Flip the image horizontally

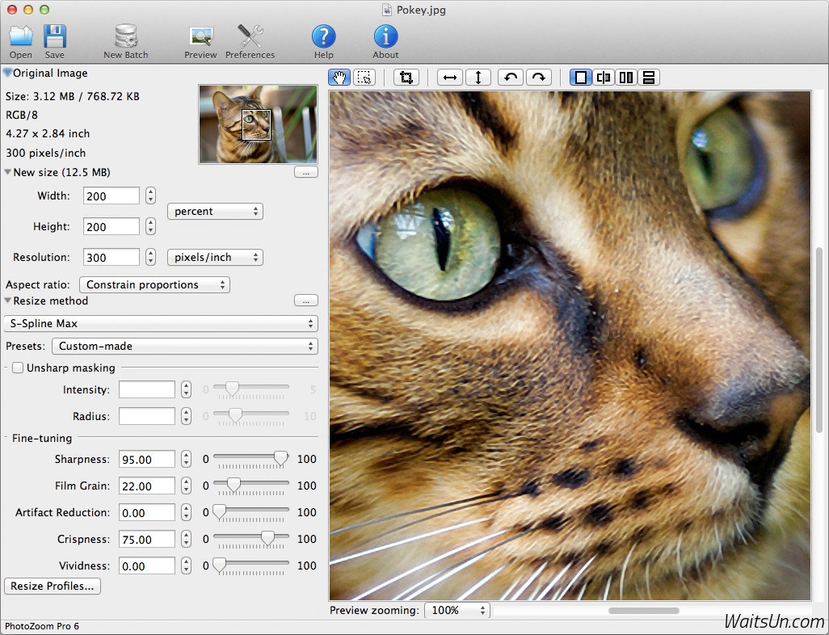pyautogui.click(x=449, y=77)
